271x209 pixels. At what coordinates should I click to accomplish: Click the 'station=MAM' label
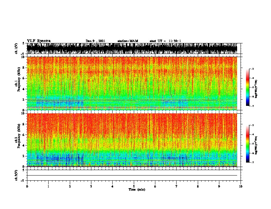click(x=128, y=41)
